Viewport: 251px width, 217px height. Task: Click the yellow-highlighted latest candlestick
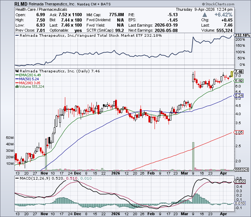point(232,74)
